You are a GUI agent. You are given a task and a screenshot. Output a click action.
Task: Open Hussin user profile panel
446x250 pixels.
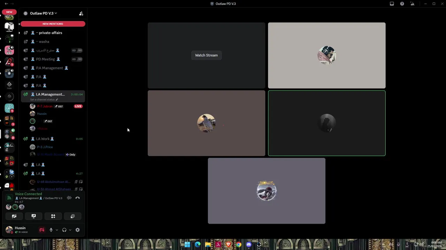(20, 230)
